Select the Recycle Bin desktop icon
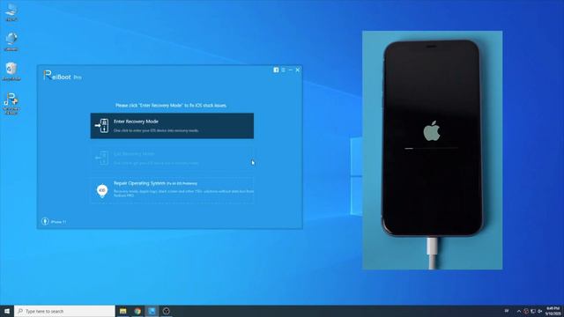The image size is (564, 317). pyautogui.click(x=11, y=71)
